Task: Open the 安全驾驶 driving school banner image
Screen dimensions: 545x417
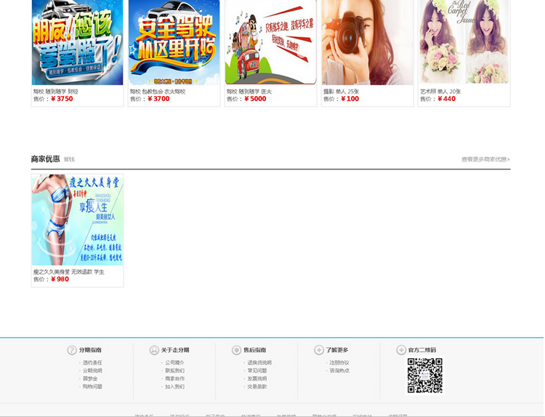Action: (x=174, y=42)
